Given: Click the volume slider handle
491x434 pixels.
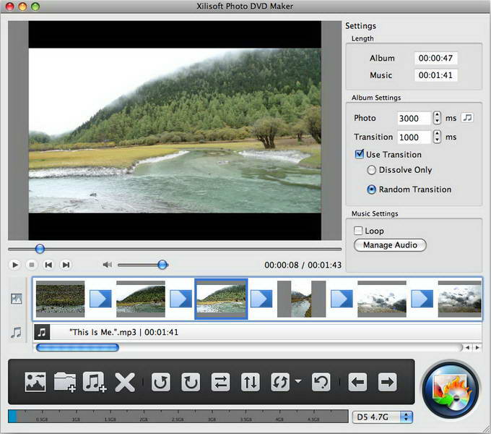Looking at the screenshot, I should (162, 265).
